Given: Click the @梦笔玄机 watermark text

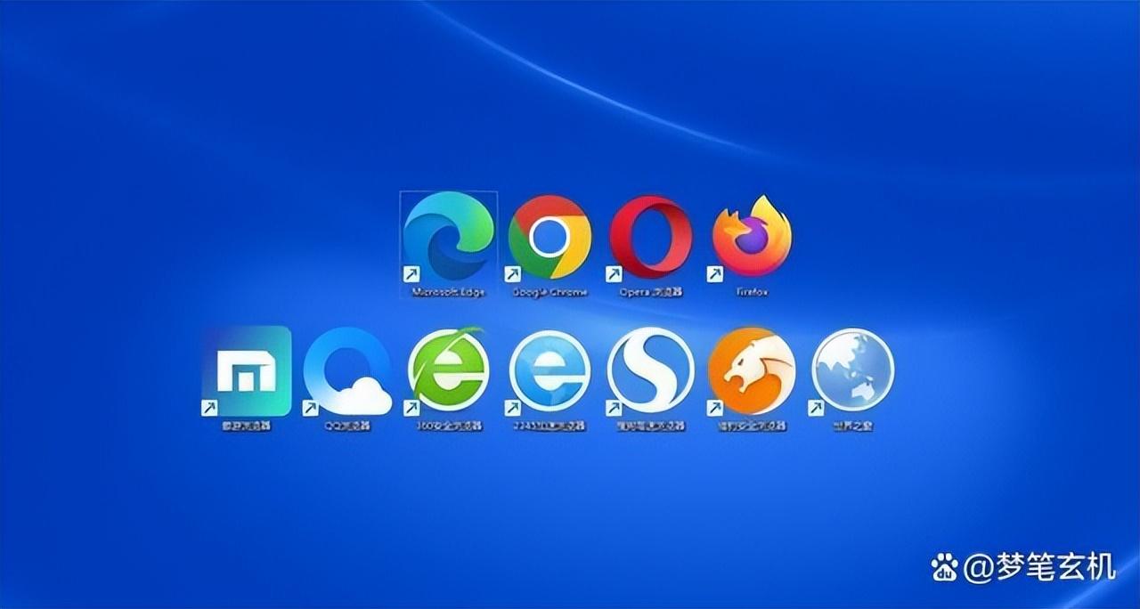Looking at the screenshot, I should click(1038, 565).
